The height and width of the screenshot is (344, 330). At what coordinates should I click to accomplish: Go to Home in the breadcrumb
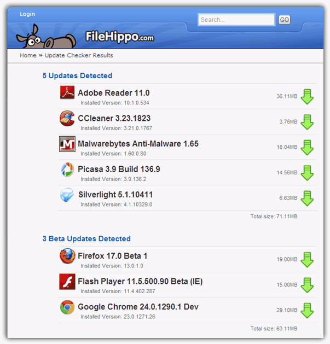click(x=28, y=55)
